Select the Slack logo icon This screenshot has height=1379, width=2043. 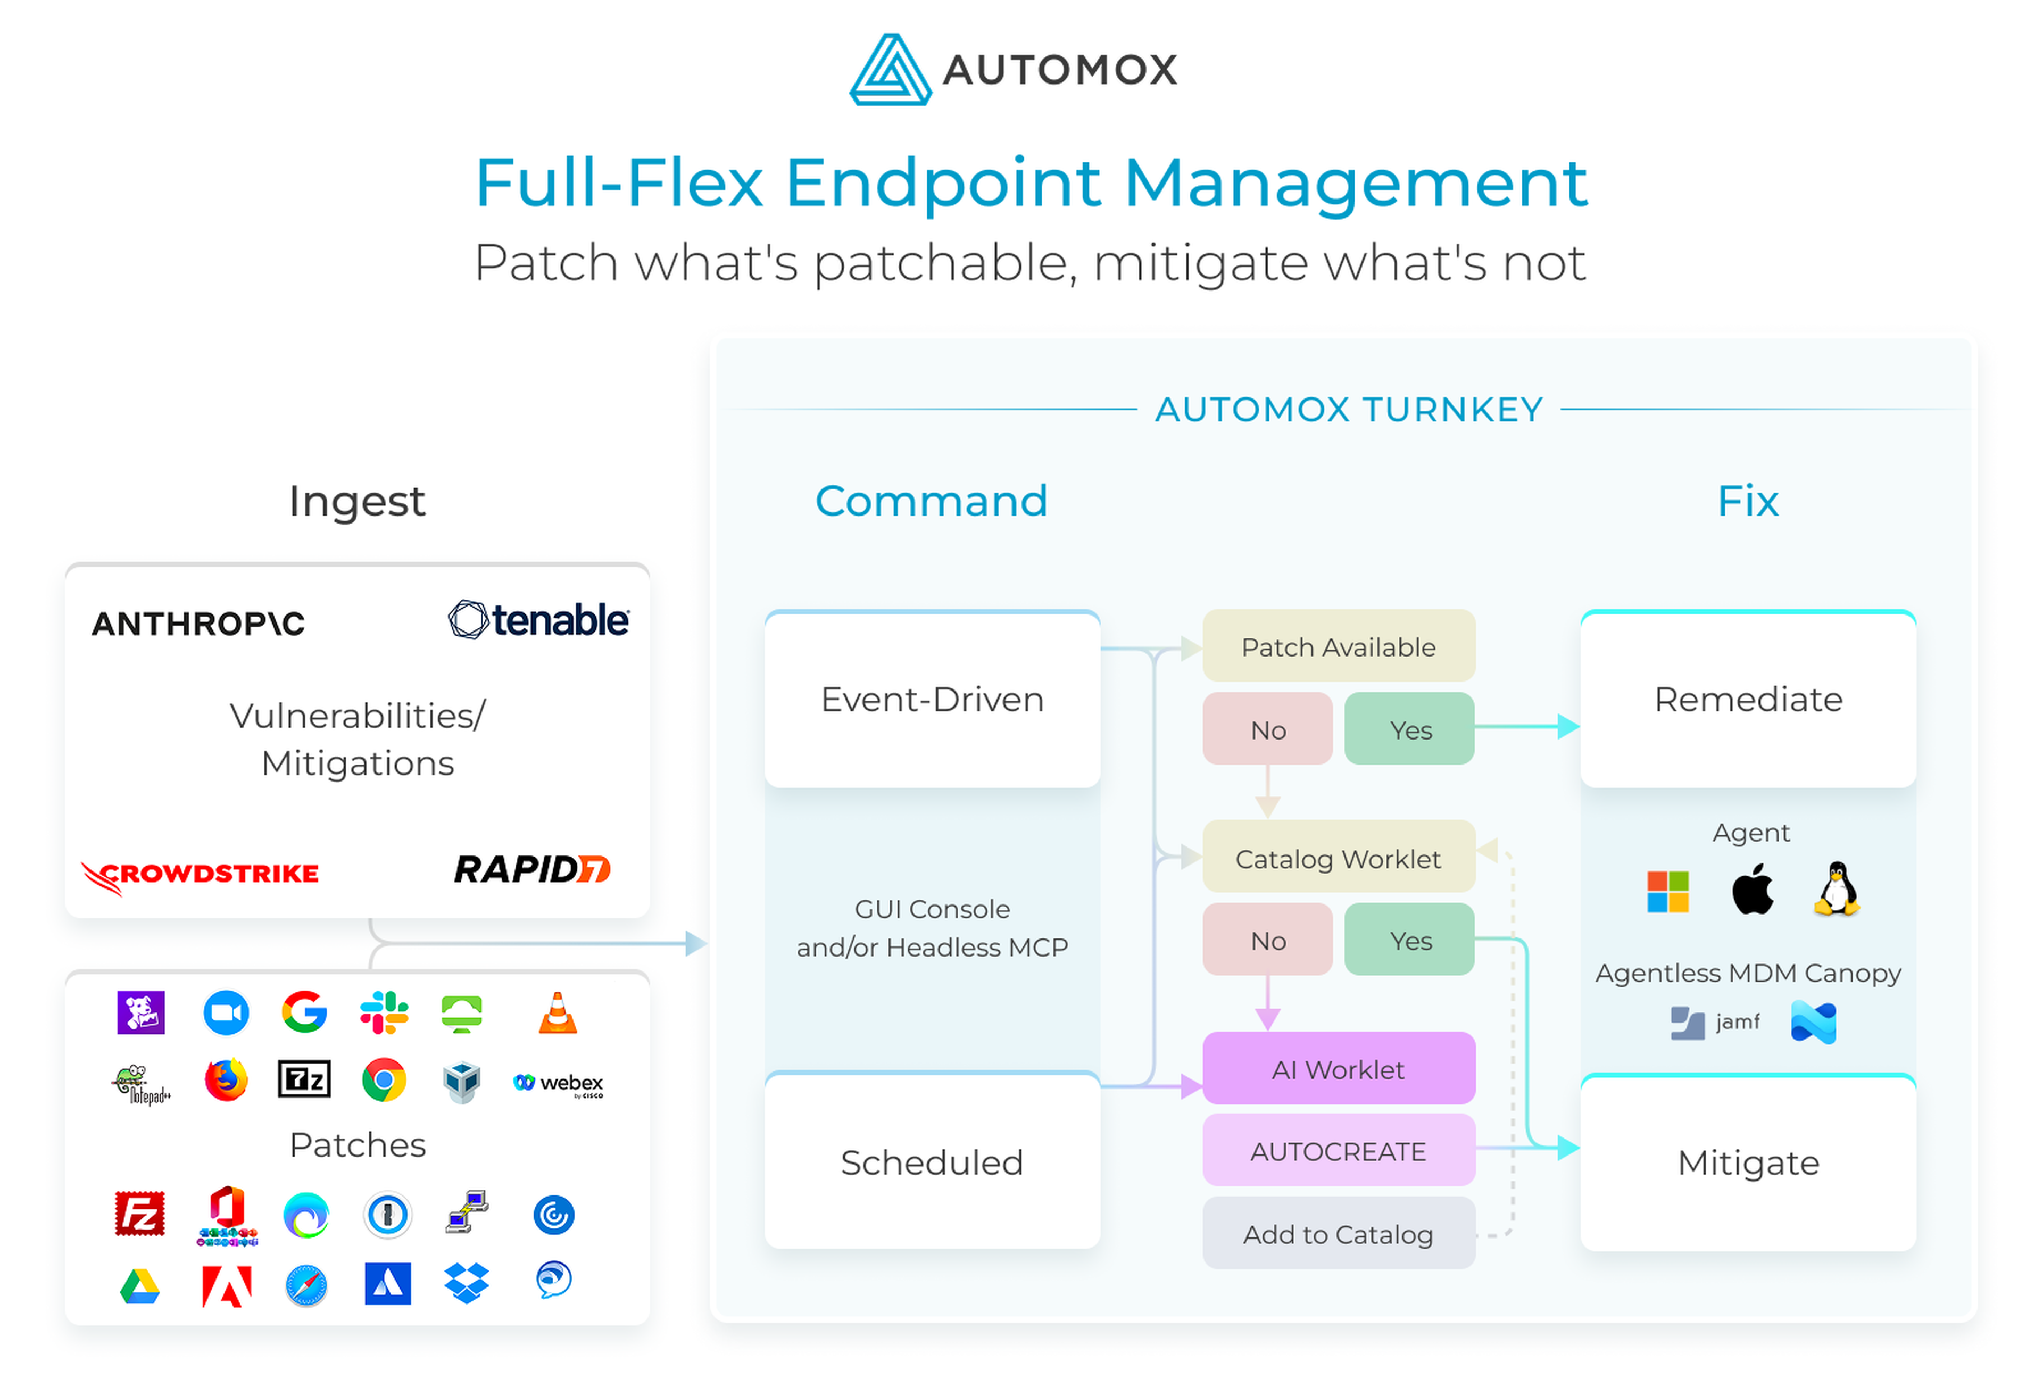[384, 1012]
